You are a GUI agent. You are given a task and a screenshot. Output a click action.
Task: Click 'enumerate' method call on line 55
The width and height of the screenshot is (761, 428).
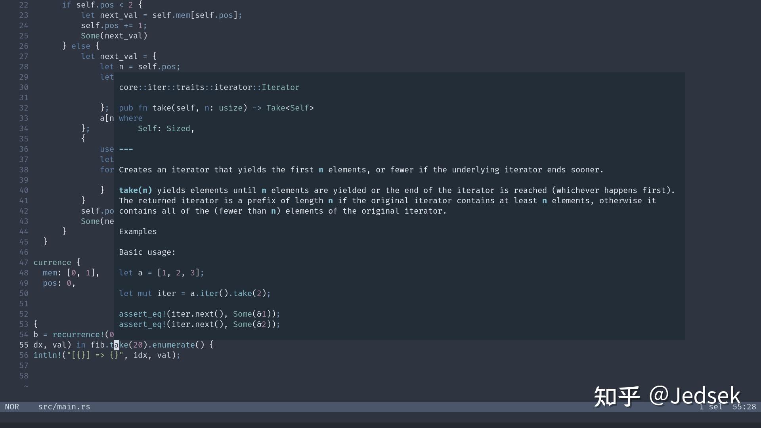click(x=174, y=345)
